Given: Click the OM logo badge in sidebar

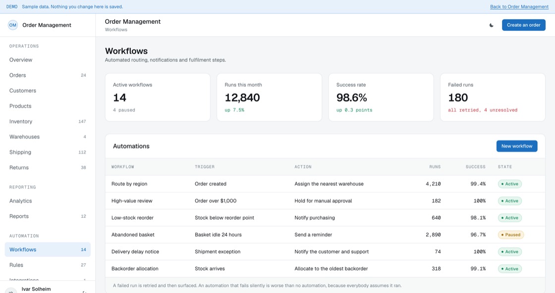Looking at the screenshot, I should (x=13, y=25).
